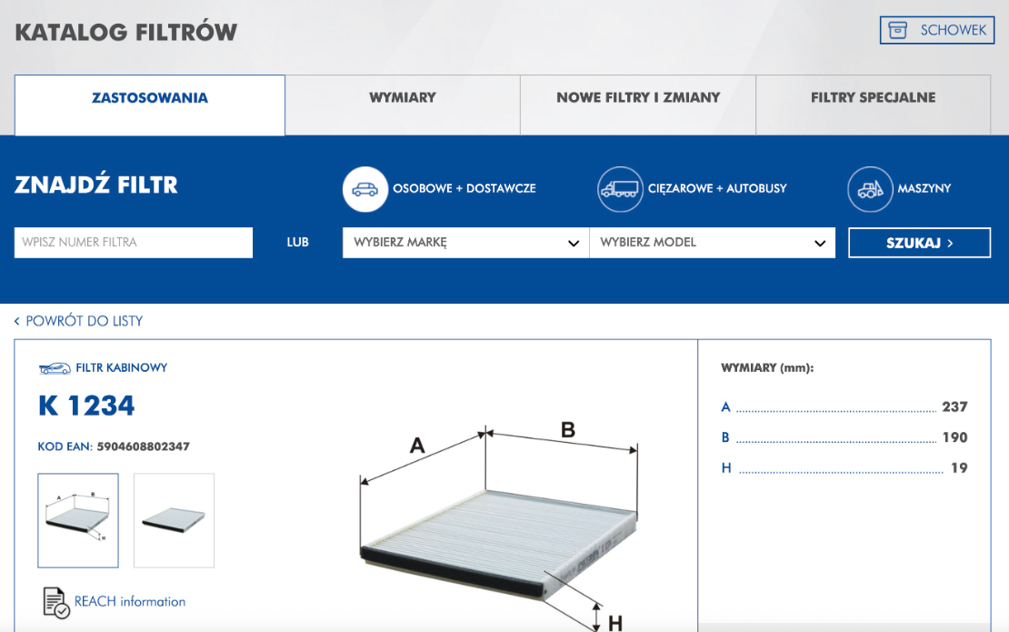Select the OSOBOWE + DOSTAWCZE car icon
1009x632 pixels.
click(363, 189)
